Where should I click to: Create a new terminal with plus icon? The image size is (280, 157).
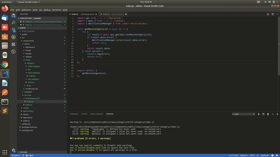click(259, 114)
